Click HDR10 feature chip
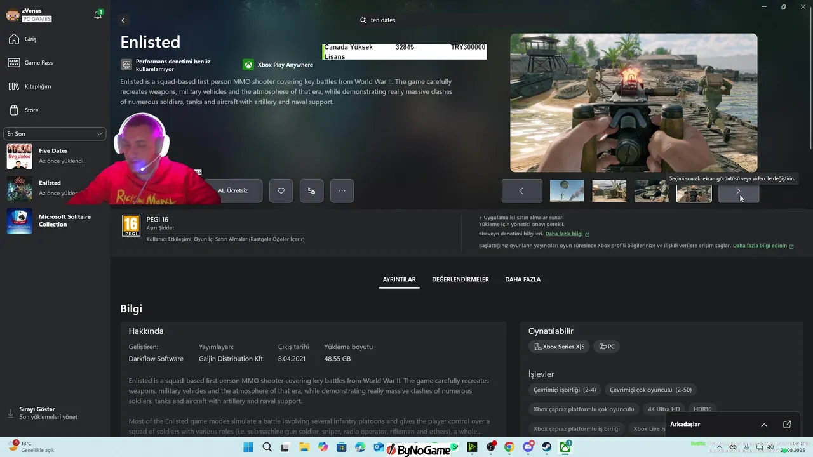813x457 pixels. point(702,409)
